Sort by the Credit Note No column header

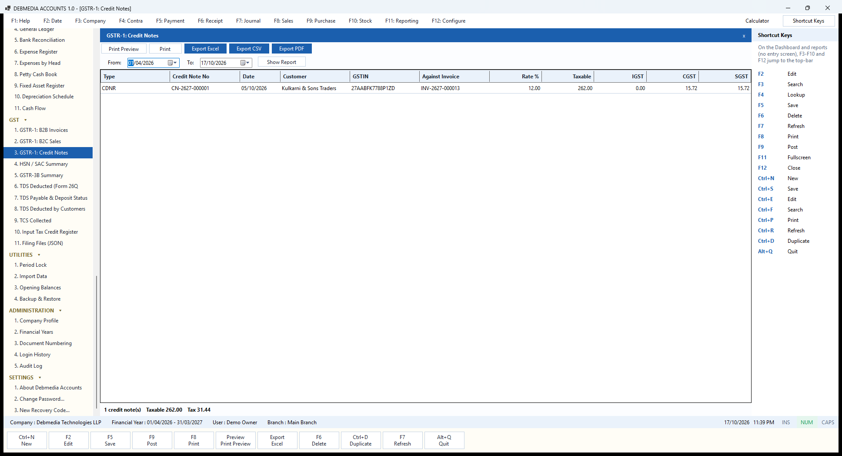click(x=204, y=77)
